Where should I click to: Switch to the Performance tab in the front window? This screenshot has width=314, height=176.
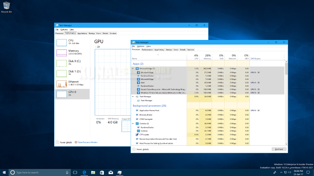click(x=147, y=50)
